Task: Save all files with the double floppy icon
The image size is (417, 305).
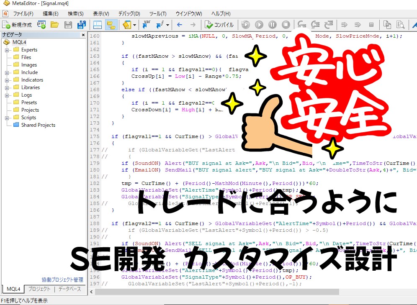Action: point(81,25)
